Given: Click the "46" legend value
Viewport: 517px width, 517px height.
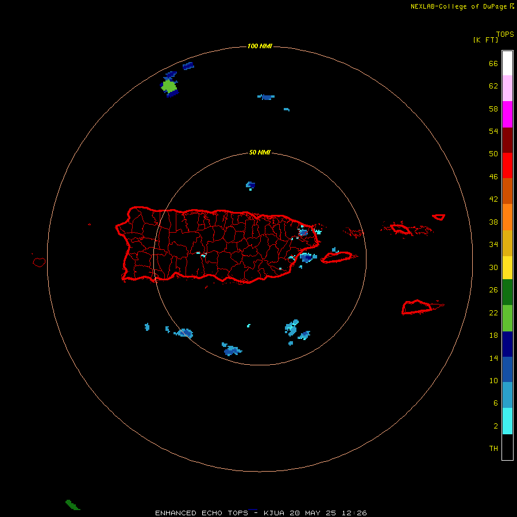Looking at the screenshot, I should click(493, 177).
